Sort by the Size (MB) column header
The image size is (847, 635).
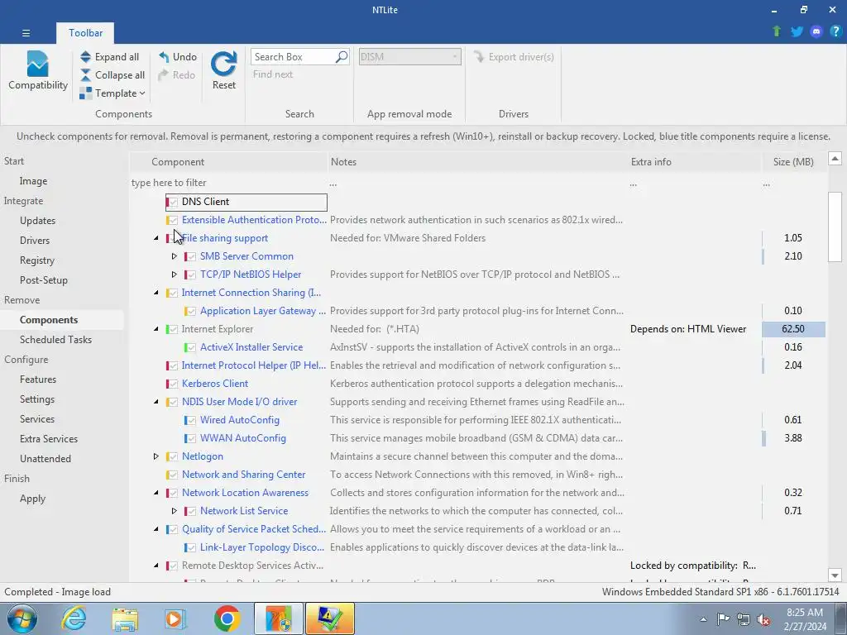pos(793,162)
